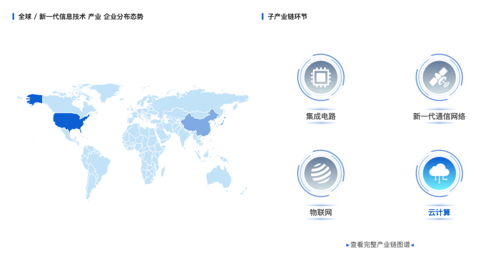Viewport: 501px width, 272px height.
Task: Click the 物联网 label
Action: point(321,213)
